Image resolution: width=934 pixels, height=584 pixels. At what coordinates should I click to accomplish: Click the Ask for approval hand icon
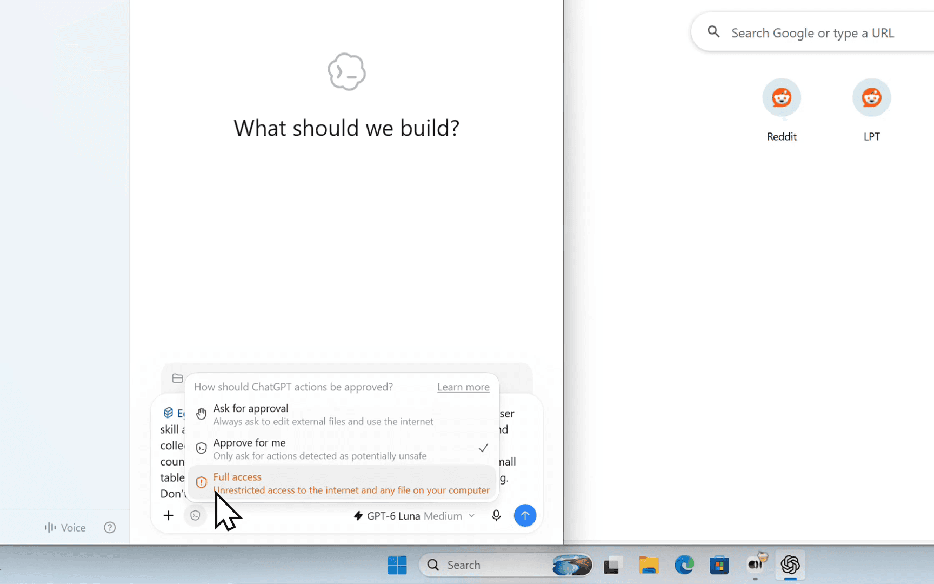[x=201, y=414]
